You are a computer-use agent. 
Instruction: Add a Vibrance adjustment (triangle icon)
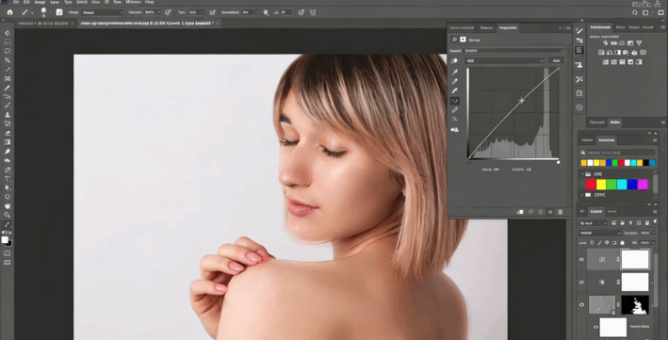[639, 43]
